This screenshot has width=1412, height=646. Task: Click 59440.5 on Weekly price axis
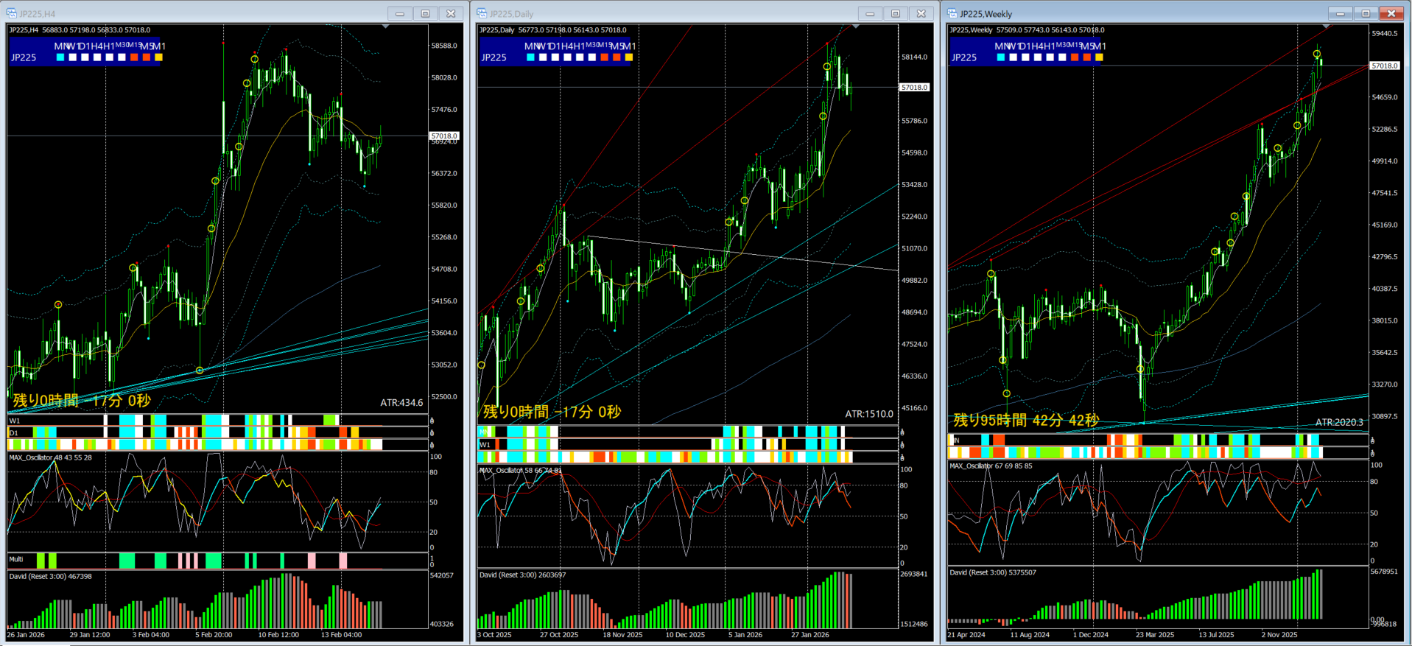click(x=1385, y=33)
